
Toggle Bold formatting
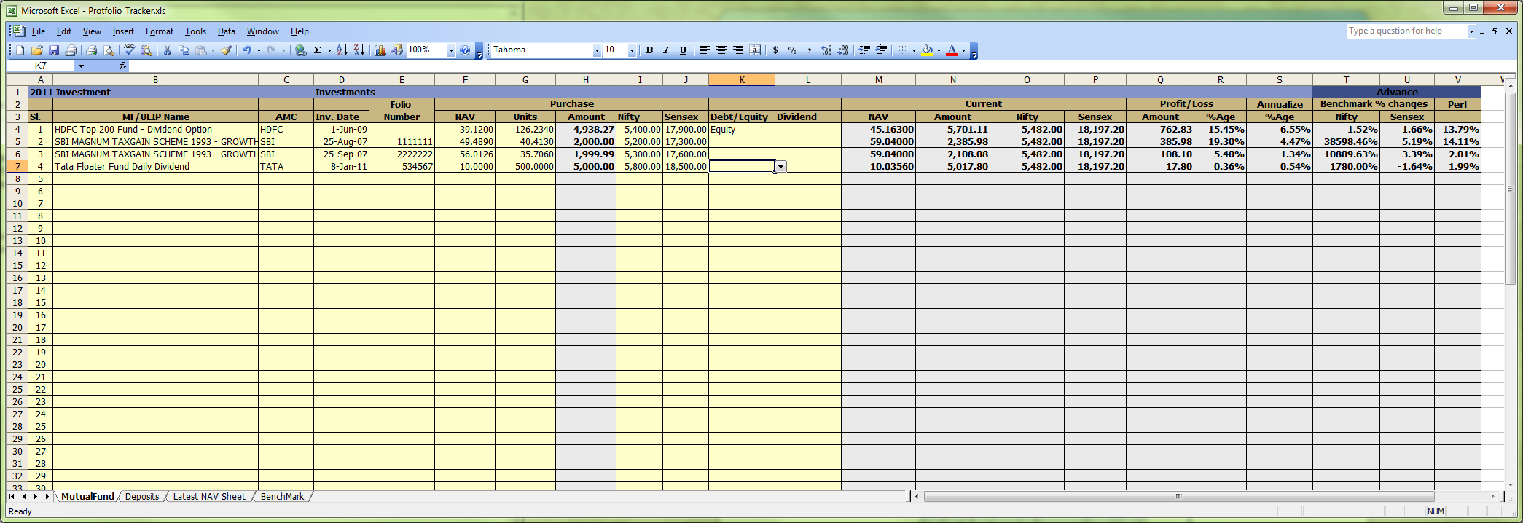[x=649, y=50]
